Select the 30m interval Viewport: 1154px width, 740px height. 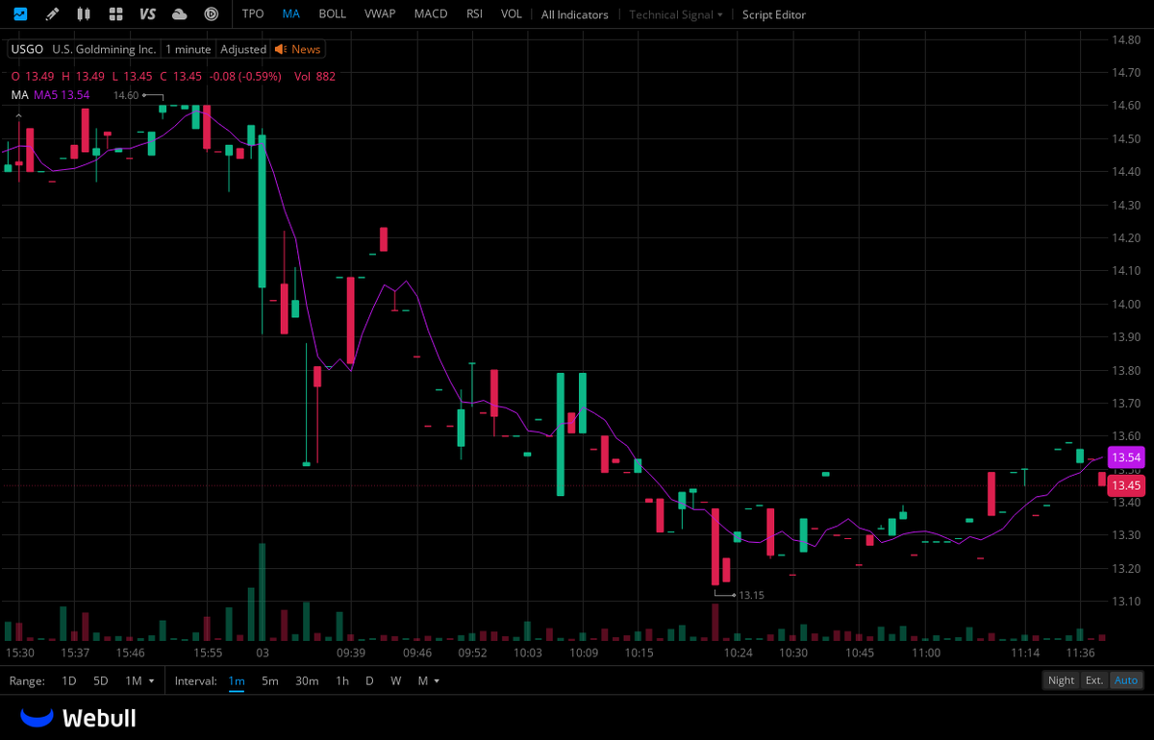tap(307, 680)
